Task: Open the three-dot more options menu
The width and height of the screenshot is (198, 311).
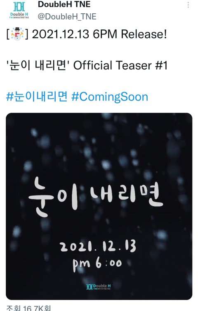Action: (188, 5)
